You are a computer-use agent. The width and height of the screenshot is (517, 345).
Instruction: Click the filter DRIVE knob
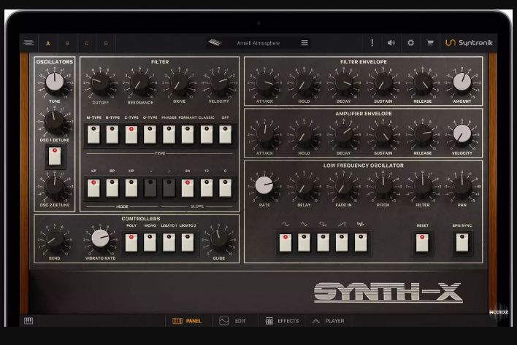click(180, 82)
